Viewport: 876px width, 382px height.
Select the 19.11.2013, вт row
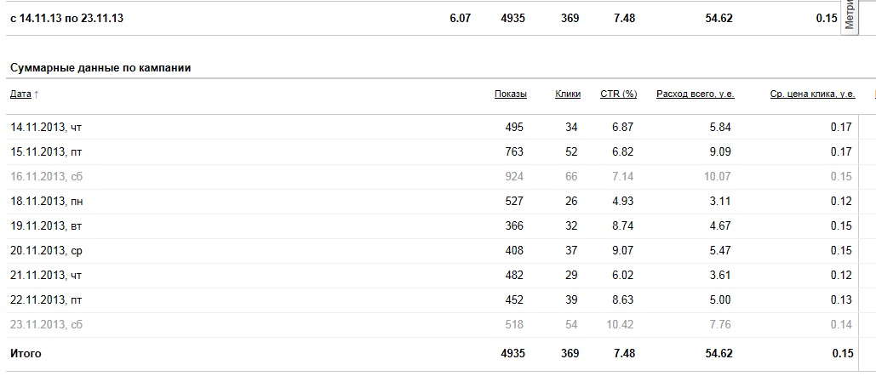click(x=432, y=225)
